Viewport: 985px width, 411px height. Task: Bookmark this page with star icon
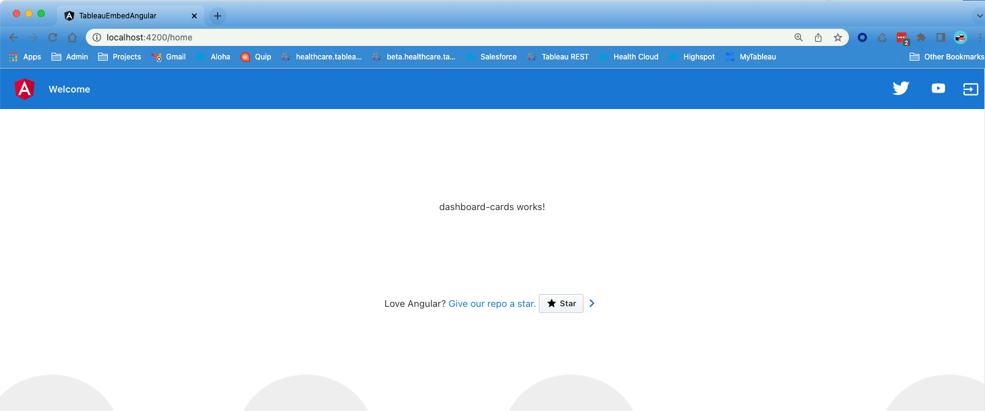tap(838, 37)
